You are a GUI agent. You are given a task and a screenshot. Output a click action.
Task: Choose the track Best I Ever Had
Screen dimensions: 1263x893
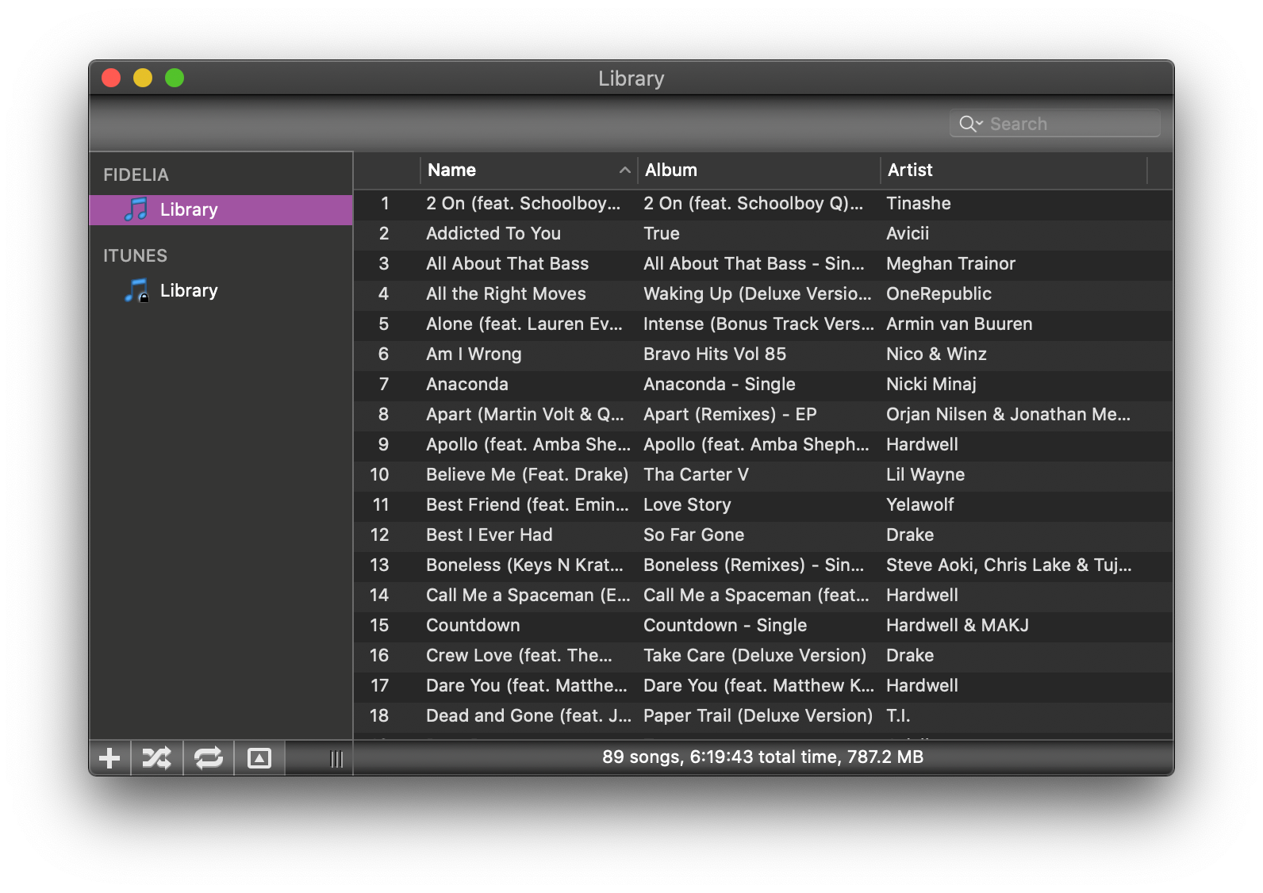489,535
